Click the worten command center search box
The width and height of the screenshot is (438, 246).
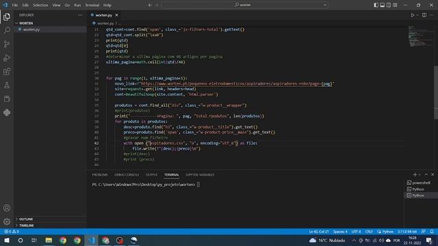245,5
